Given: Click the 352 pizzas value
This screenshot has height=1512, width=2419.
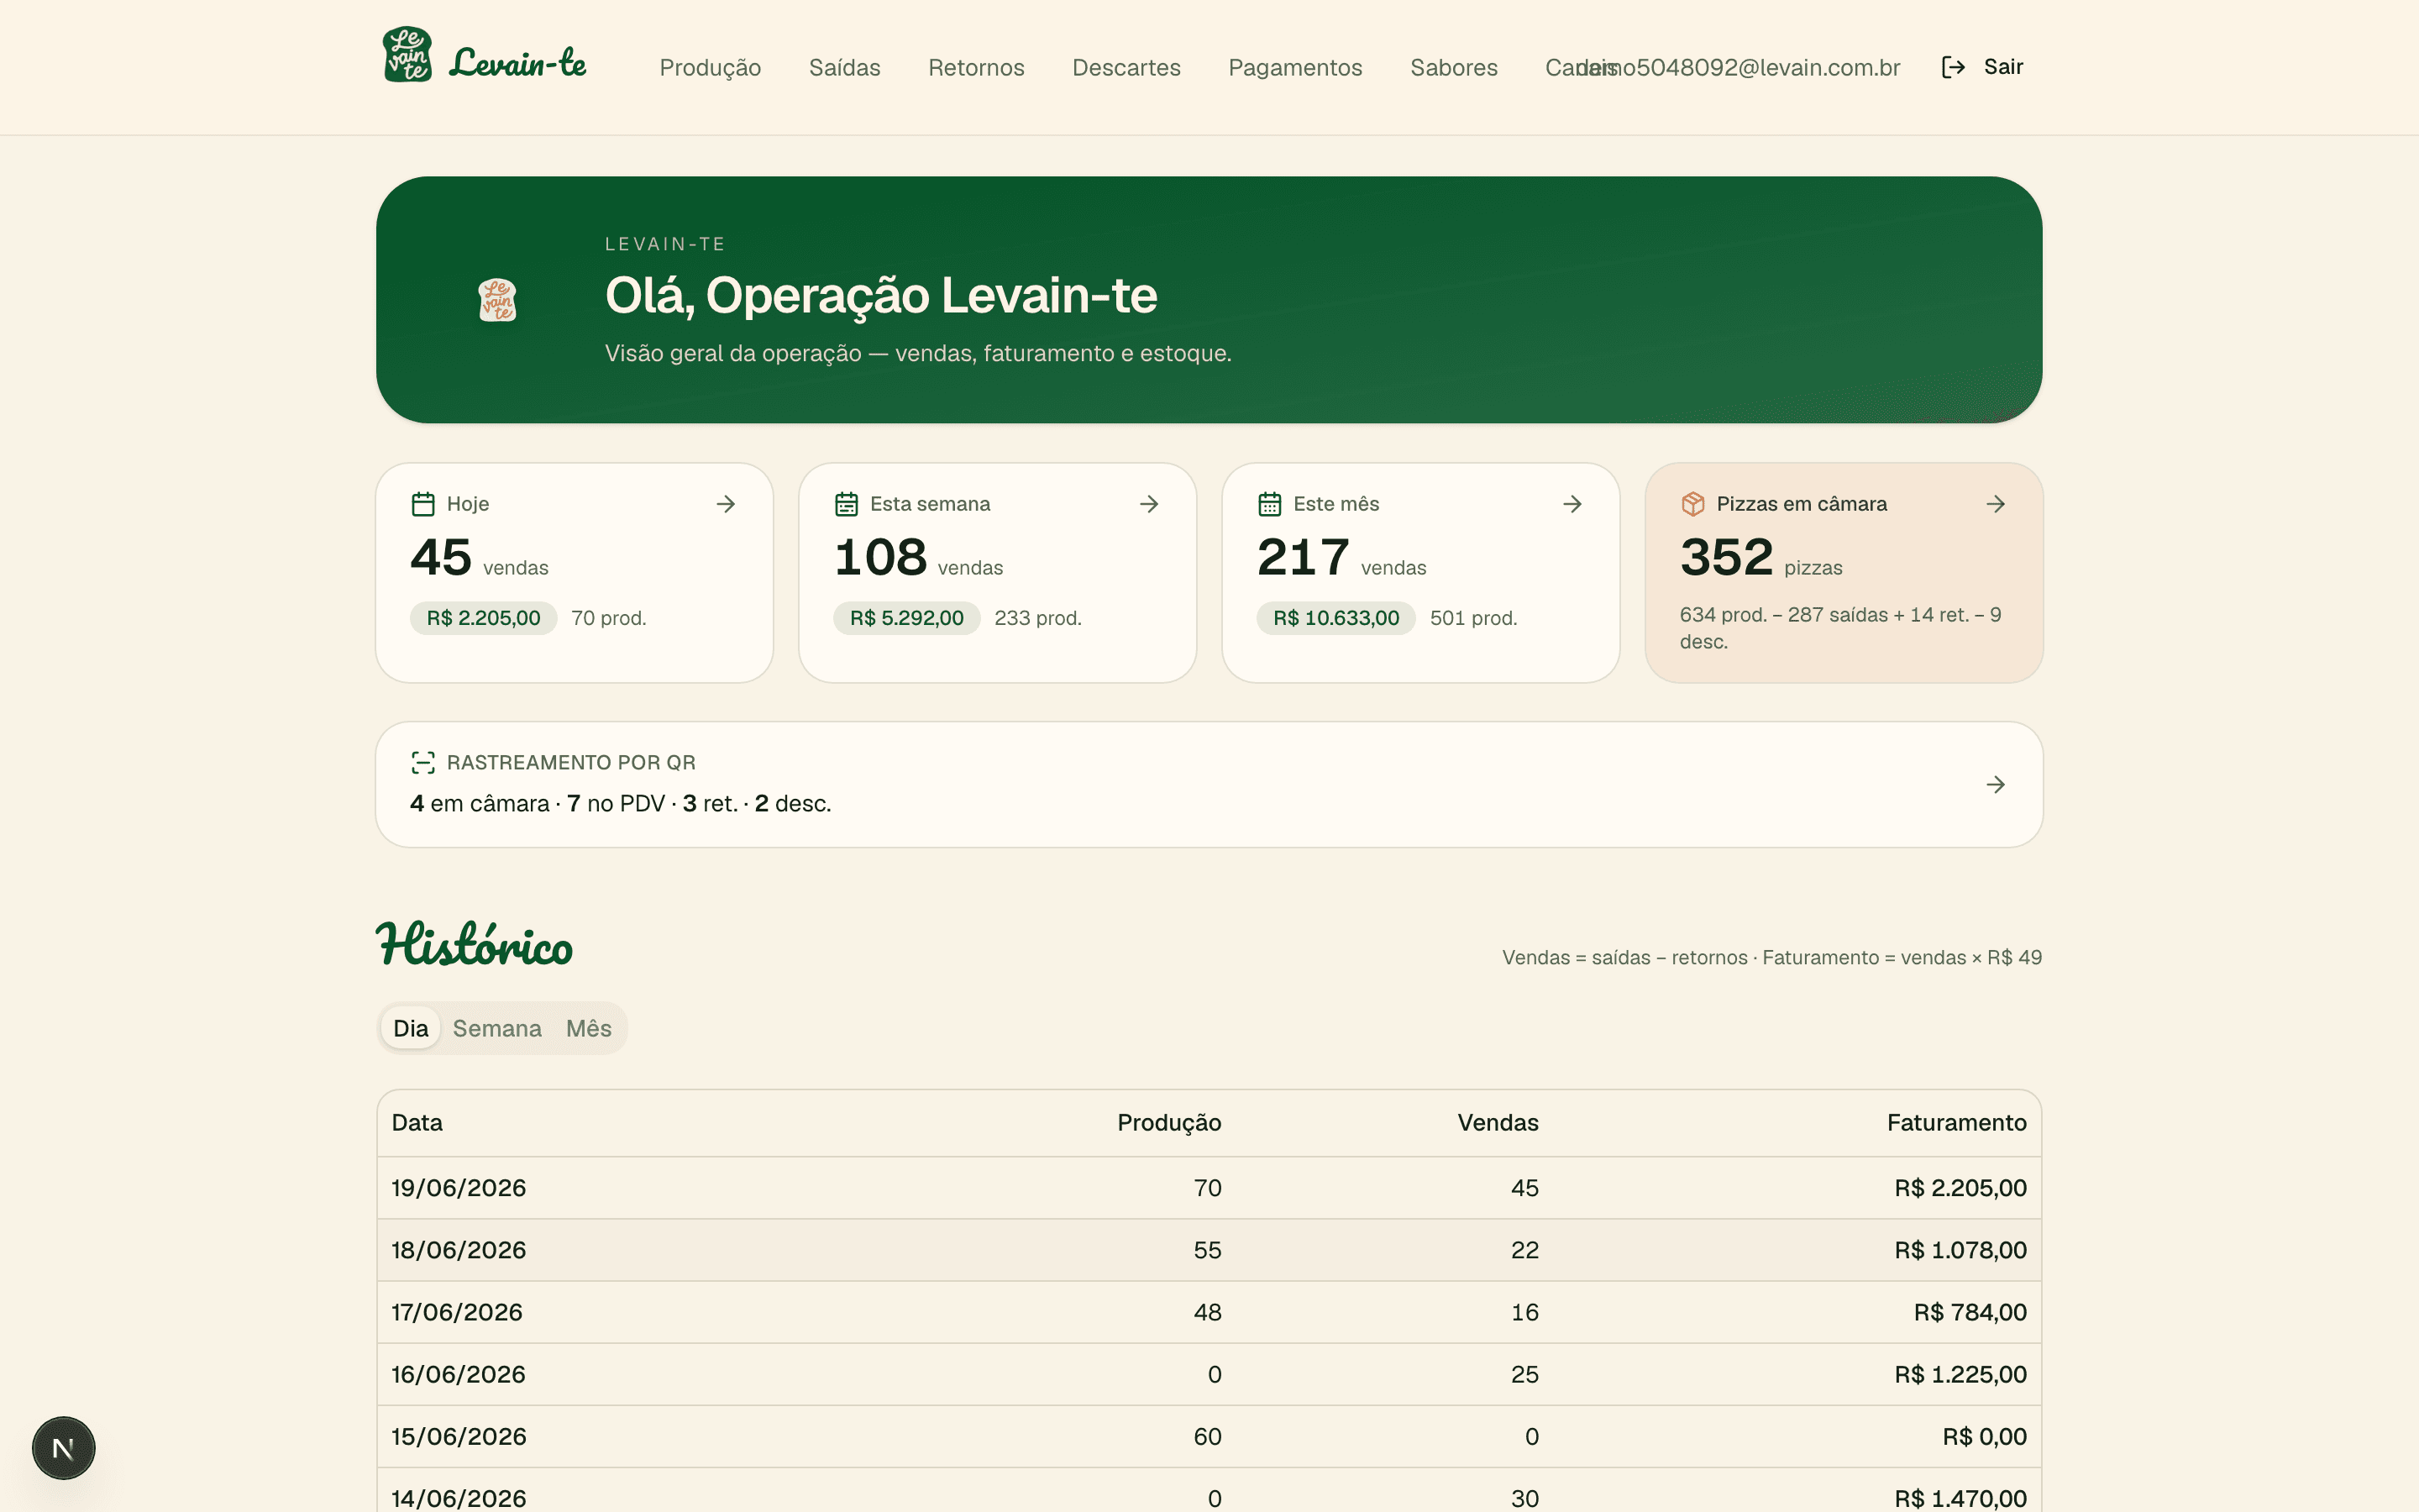Looking at the screenshot, I should pos(1761,558).
